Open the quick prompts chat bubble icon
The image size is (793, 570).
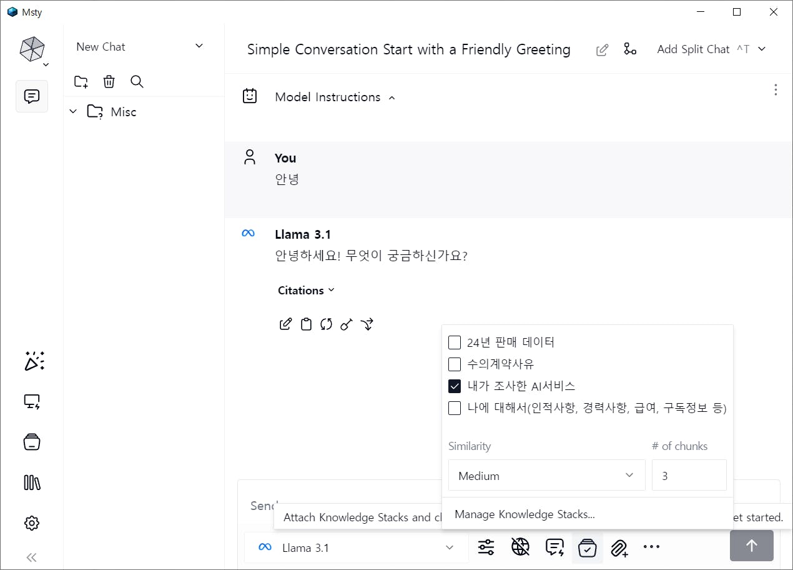tap(554, 547)
